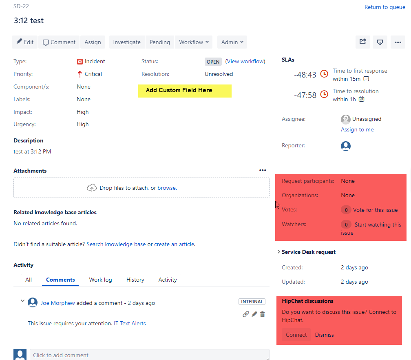This screenshot has height=360, width=411.
Task: Switch to the Work log tab
Action: [100, 280]
